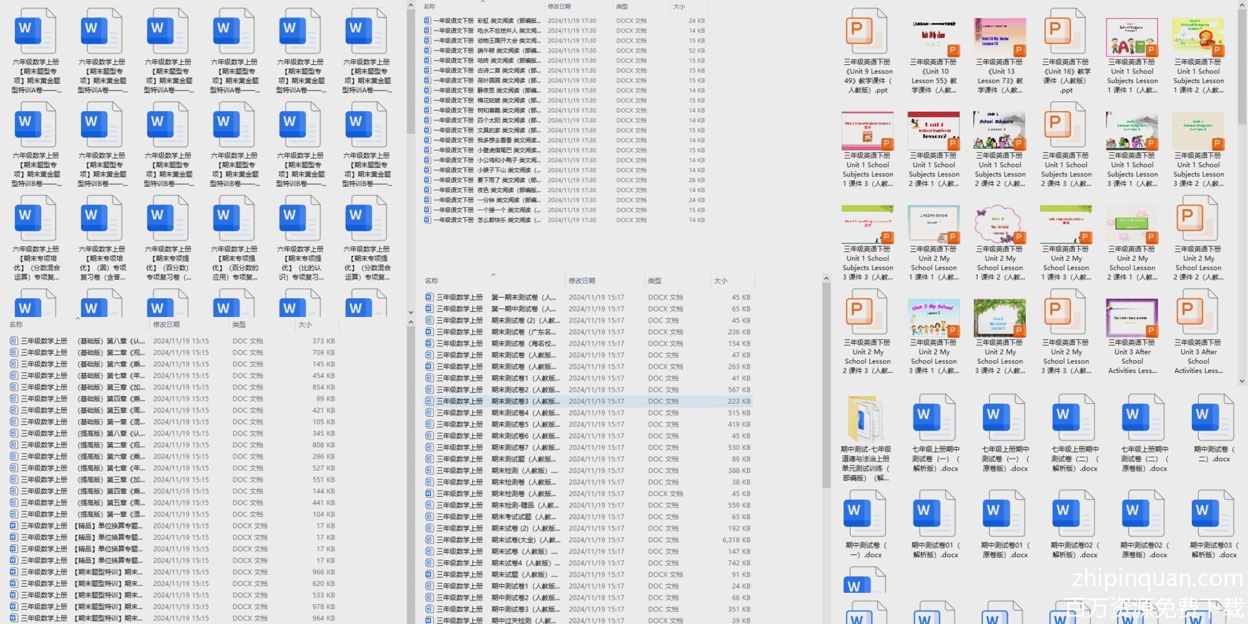Select the 三年级英语下册 Unit 16 PowerPoint icon
Viewport: 1248px width, 624px height.
click(1066, 32)
